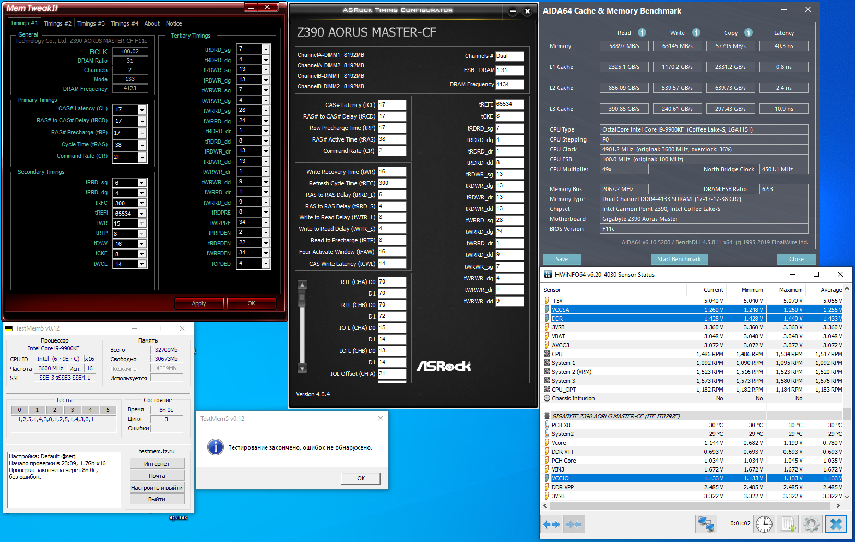
Task: Click the Maximum column header in HWiNFO
Action: (x=786, y=290)
